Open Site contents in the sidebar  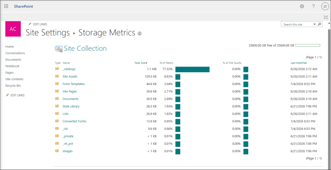click(x=14, y=79)
